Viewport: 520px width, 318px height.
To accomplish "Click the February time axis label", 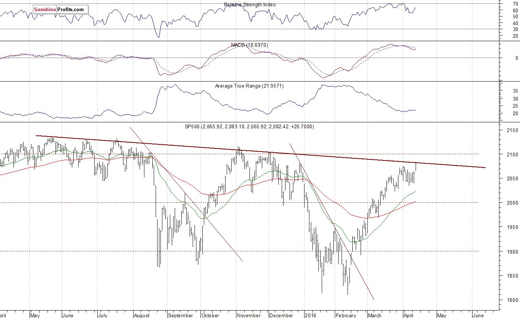I will (x=346, y=315).
